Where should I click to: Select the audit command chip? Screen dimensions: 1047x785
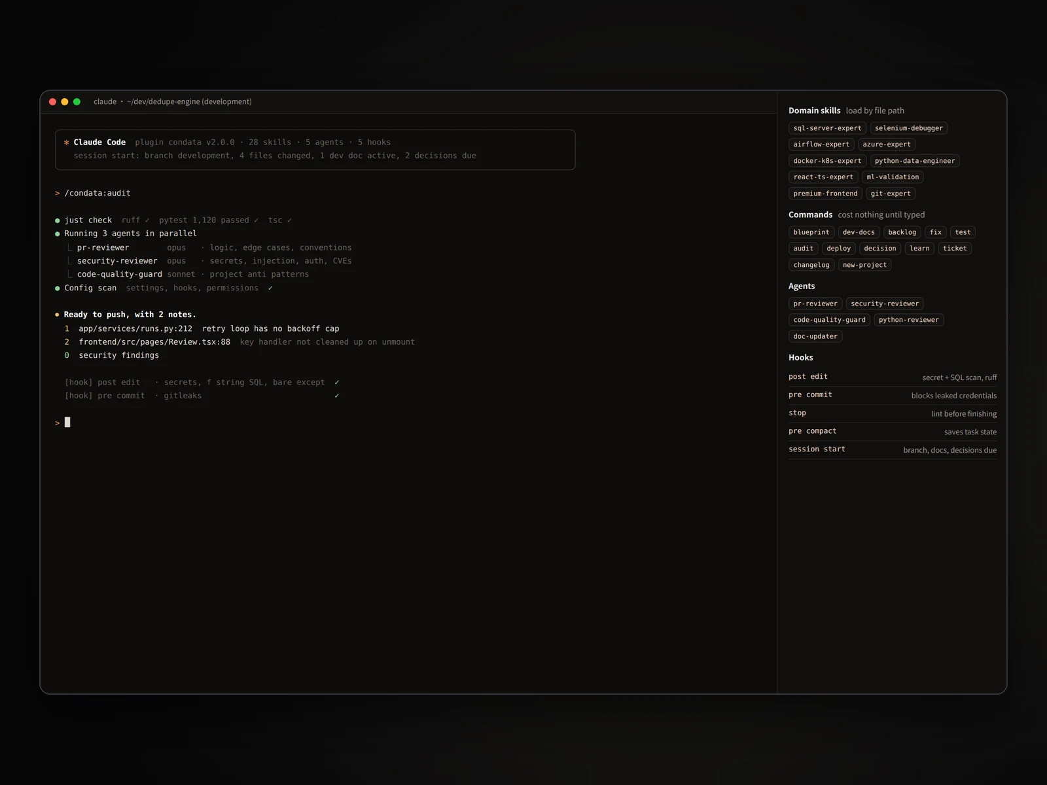click(x=803, y=249)
